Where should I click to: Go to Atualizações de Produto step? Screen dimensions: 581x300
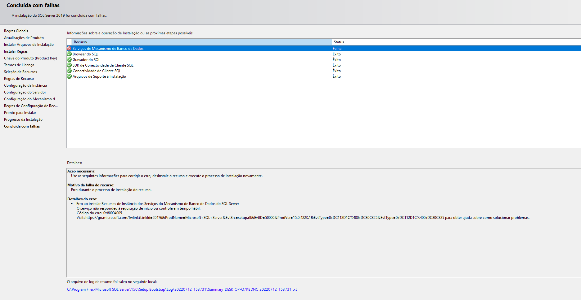pos(24,38)
